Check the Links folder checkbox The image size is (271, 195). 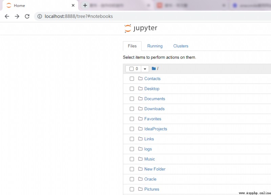(x=132, y=139)
